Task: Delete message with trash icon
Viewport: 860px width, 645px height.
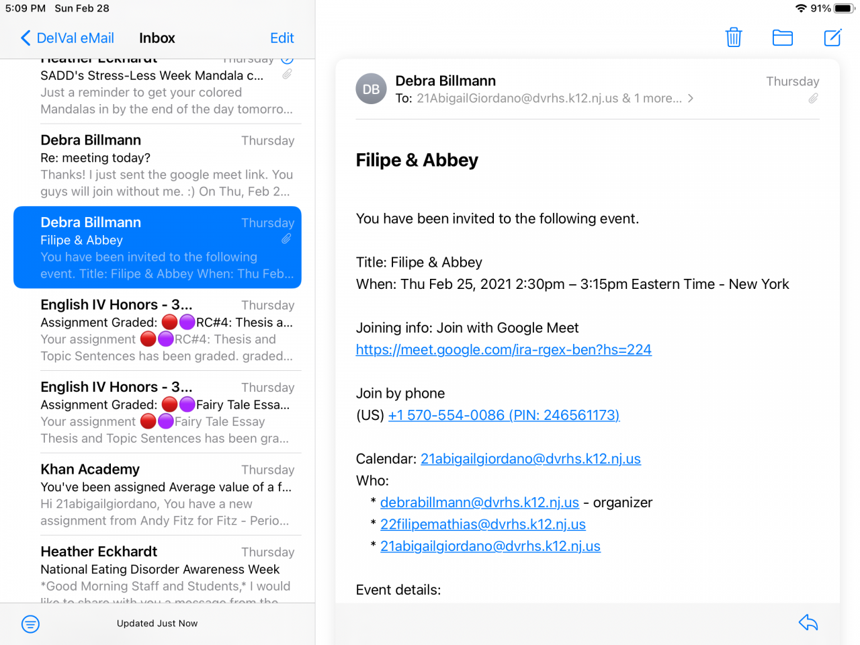Action: (x=734, y=38)
